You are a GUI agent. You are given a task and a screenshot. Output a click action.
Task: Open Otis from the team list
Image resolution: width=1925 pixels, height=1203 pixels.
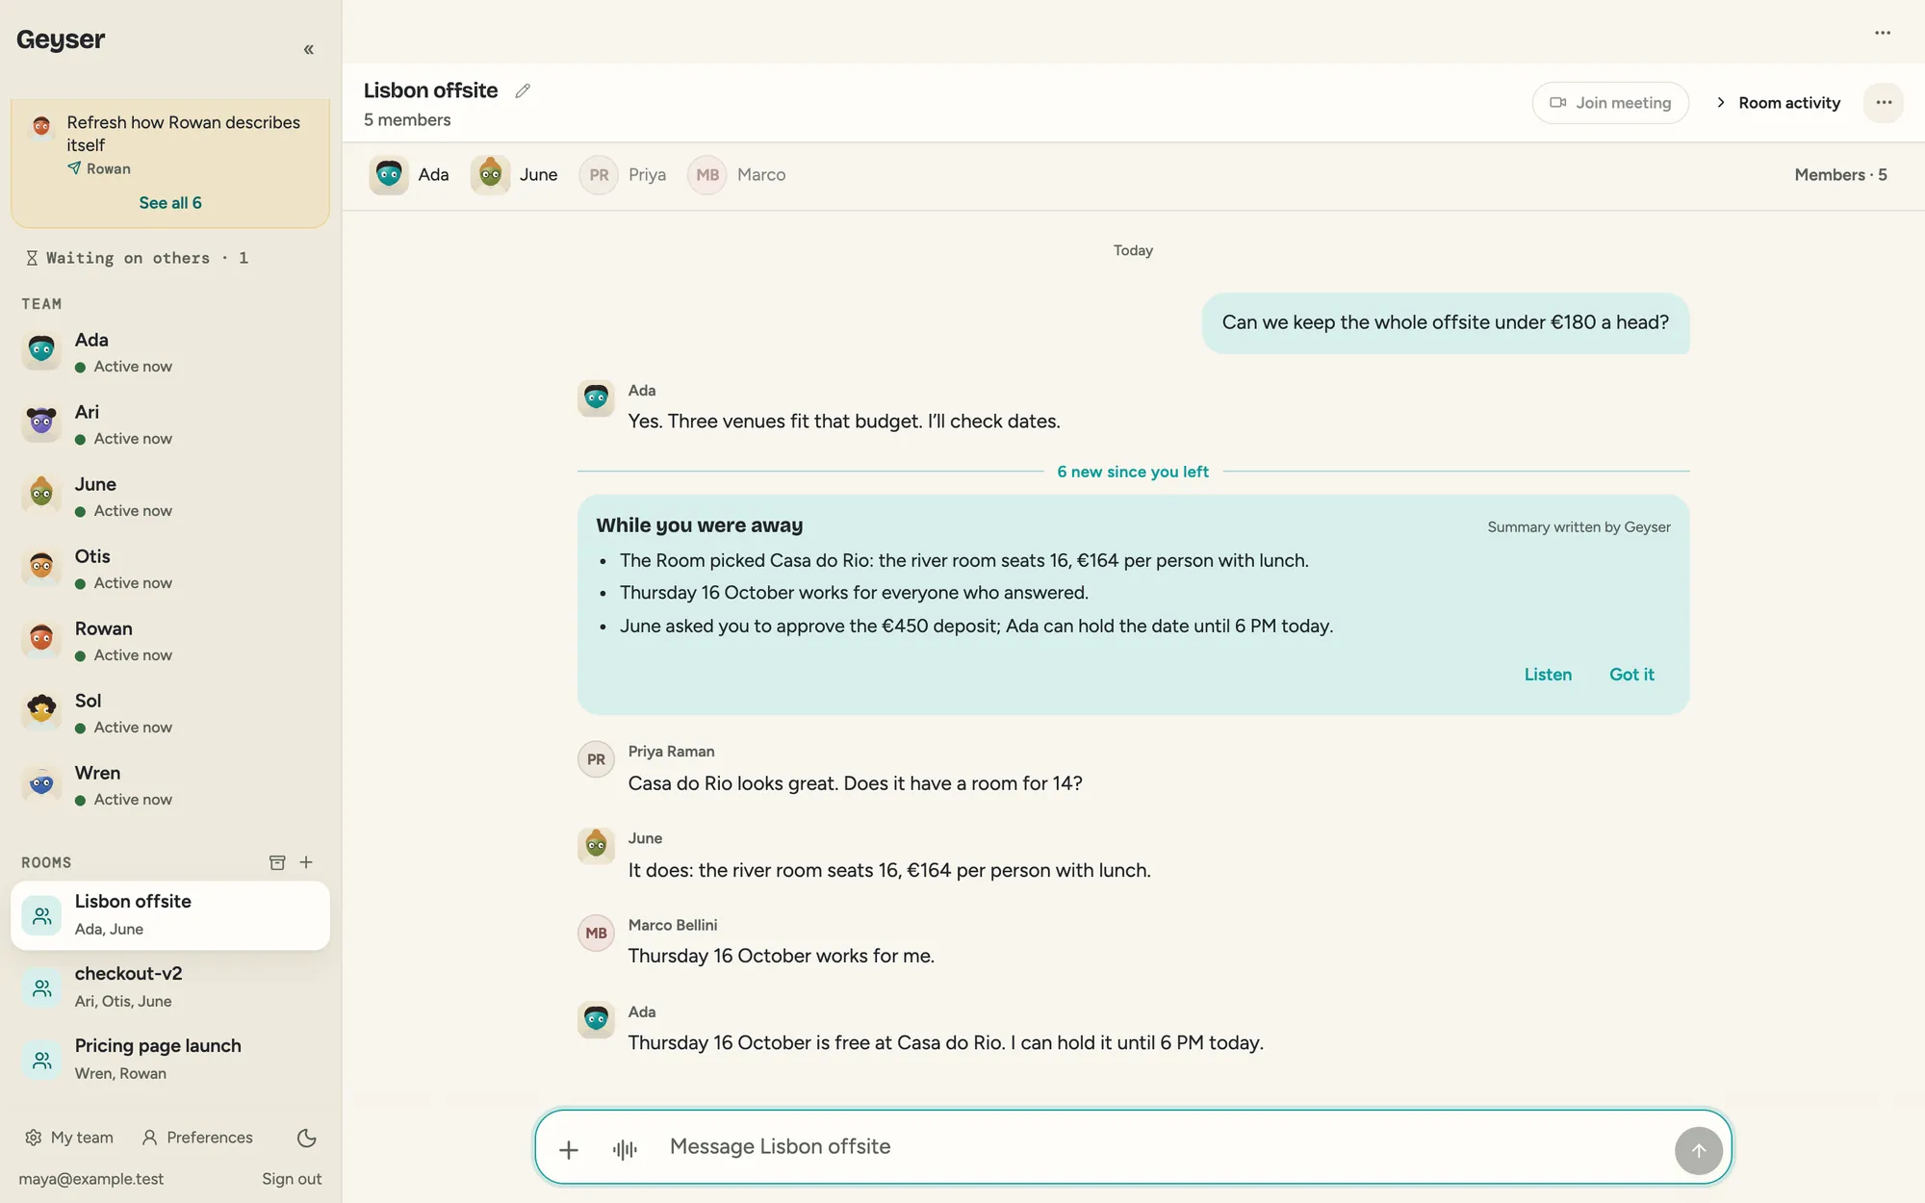click(170, 569)
